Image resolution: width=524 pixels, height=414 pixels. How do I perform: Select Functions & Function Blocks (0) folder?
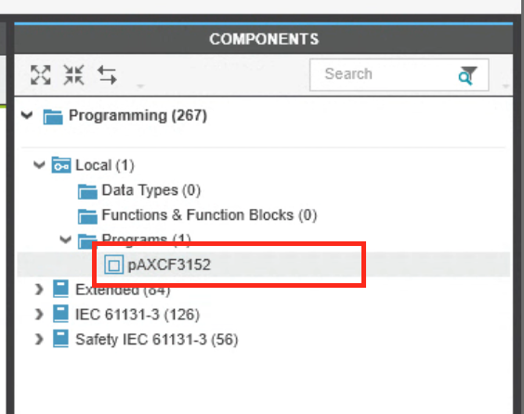pos(198,215)
